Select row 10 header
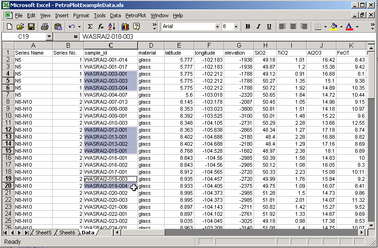Viewport: 378px width, 248px height. 8,116
